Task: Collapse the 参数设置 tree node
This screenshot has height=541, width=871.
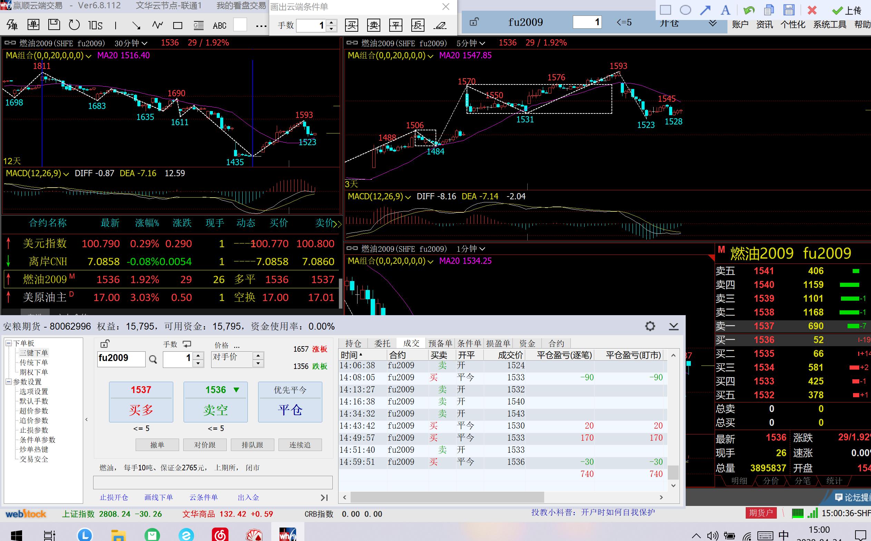Action: coord(9,382)
